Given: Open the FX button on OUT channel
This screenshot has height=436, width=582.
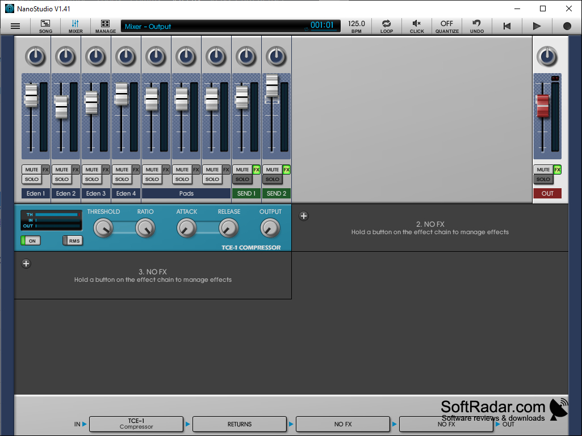Looking at the screenshot, I should click(558, 170).
